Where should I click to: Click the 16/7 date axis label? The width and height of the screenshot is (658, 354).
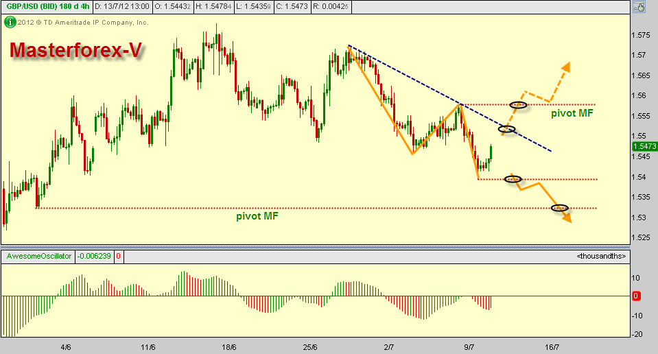[552, 347]
